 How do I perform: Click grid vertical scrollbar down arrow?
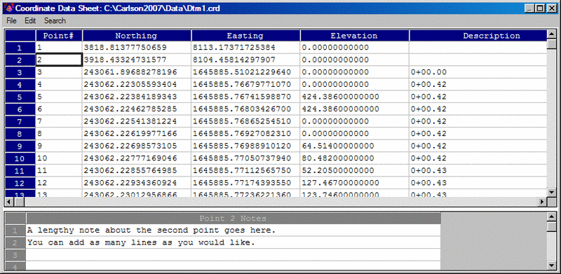(552, 193)
